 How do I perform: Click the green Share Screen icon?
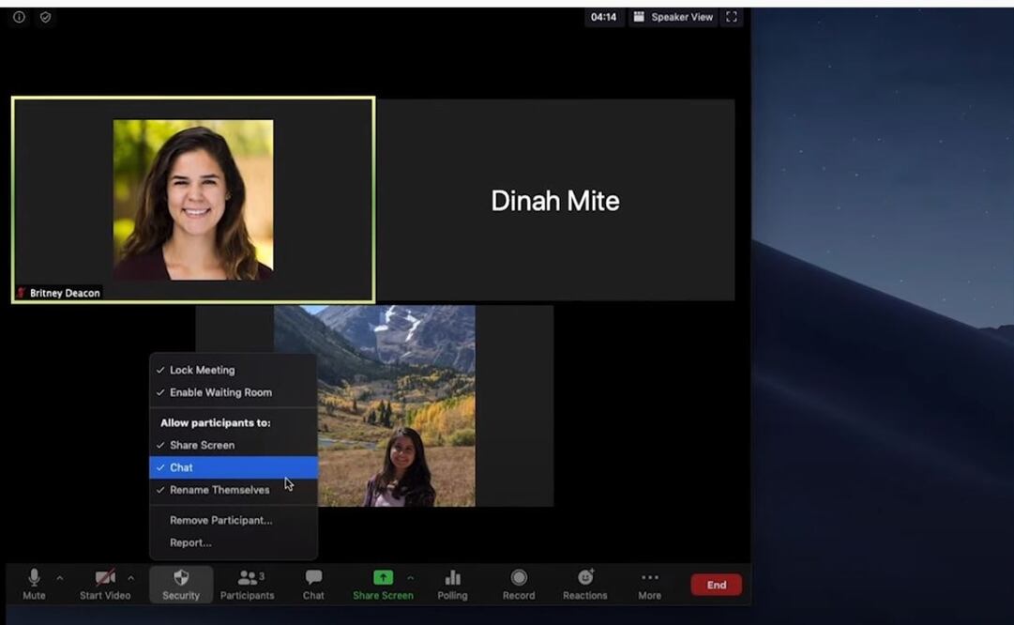383,578
